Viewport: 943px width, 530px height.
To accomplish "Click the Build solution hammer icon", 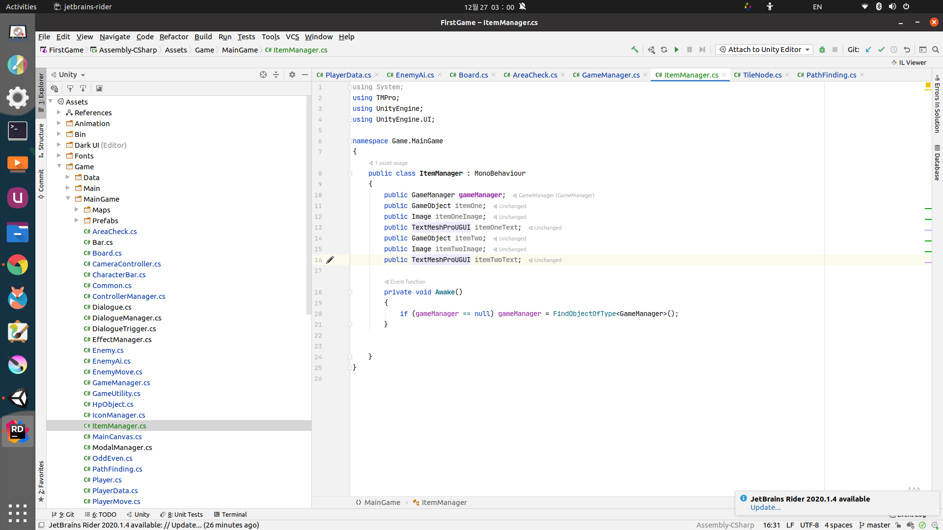I will tap(635, 50).
